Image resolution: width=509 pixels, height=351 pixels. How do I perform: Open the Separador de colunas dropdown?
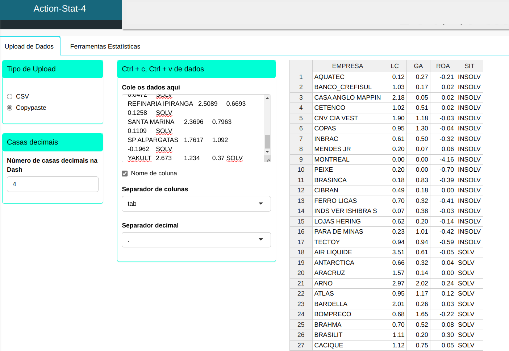pos(196,204)
